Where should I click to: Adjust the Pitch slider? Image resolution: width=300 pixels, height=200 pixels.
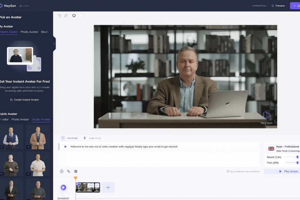tap(297, 163)
